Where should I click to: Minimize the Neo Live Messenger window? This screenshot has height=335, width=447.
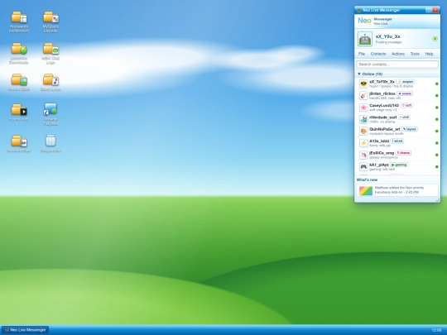[x=429, y=10]
